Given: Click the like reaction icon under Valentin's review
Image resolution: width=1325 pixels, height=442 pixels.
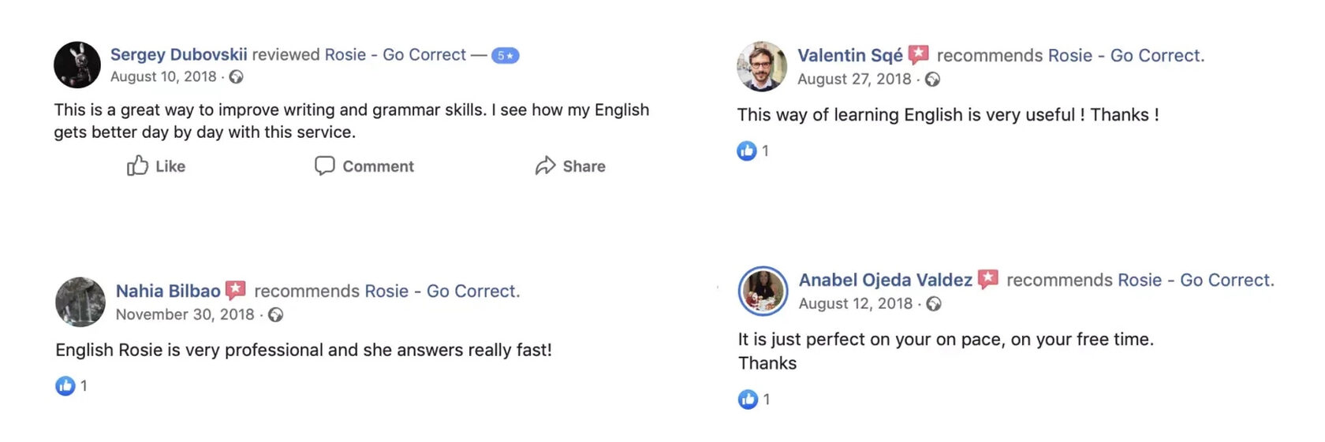Looking at the screenshot, I should [747, 150].
